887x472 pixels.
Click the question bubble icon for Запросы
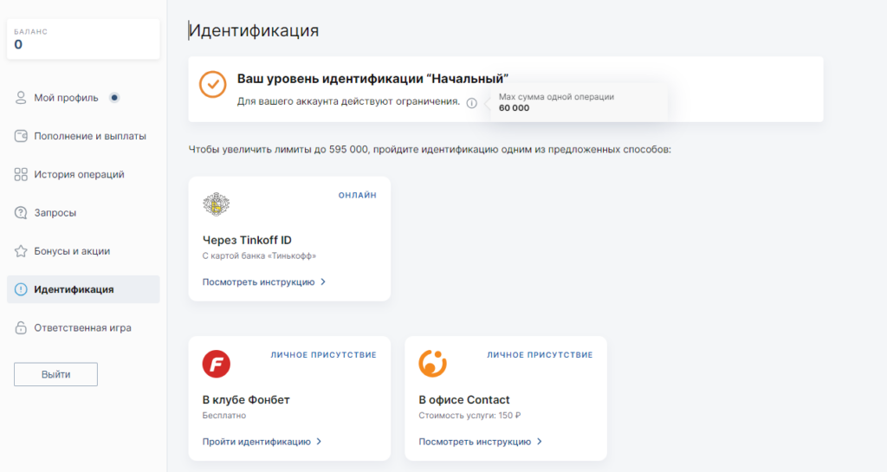click(x=21, y=213)
